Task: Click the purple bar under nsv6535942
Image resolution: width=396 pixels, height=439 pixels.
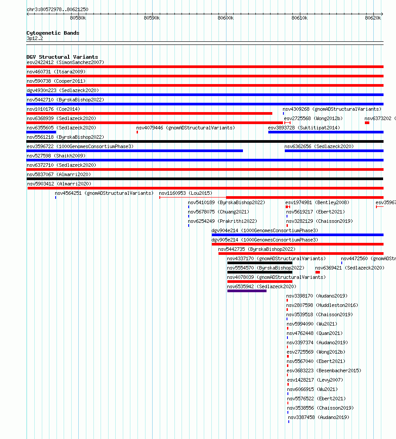Action: (247, 291)
